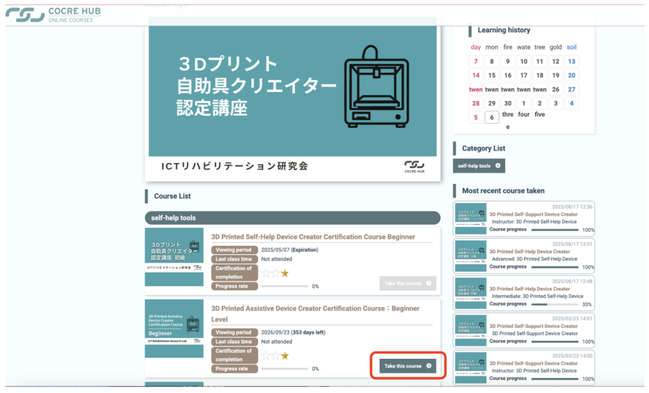Open the self-help tools category
This screenshot has height=393, width=649.
[479, 166]
